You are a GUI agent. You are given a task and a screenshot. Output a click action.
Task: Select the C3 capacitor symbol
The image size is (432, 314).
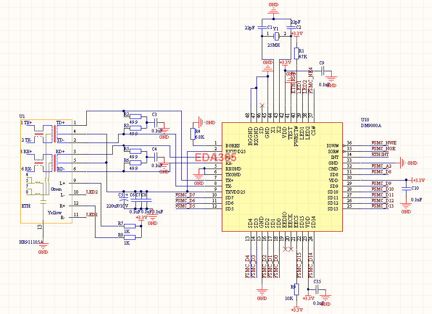coord(156,122)
